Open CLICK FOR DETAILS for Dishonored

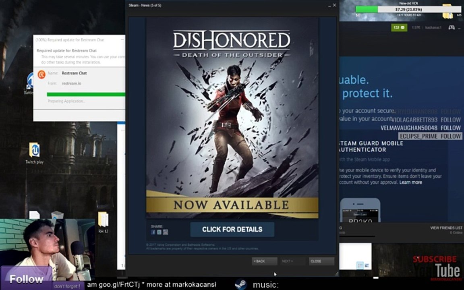click(232, 229)
